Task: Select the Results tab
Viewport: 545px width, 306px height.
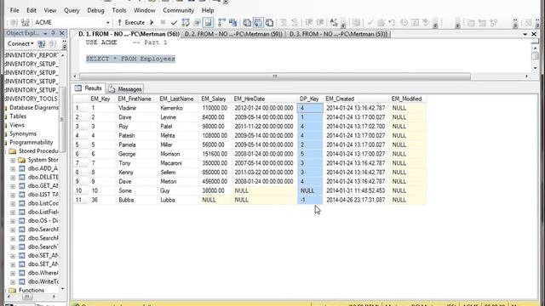Action: (89, 88)
